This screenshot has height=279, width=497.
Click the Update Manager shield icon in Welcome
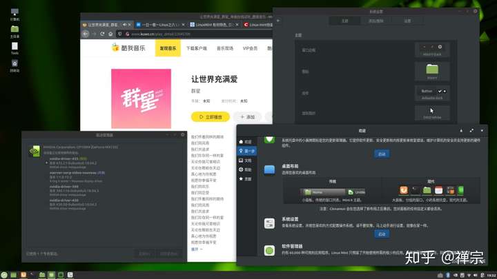(269, 139)
